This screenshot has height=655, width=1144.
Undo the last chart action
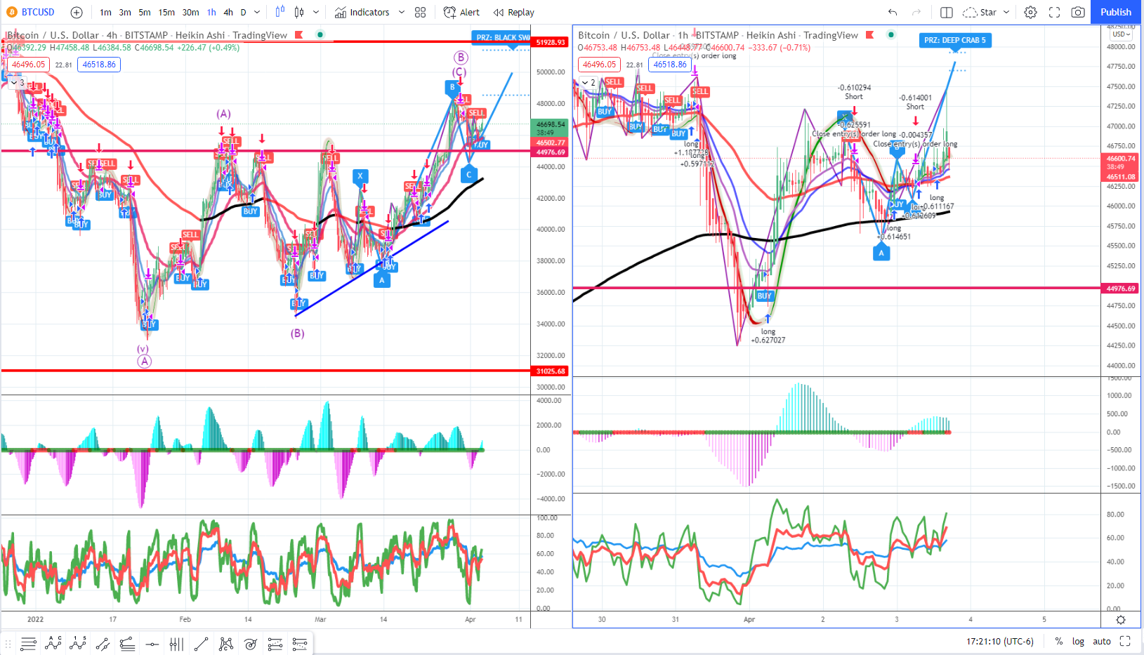(x=893, y=12)
